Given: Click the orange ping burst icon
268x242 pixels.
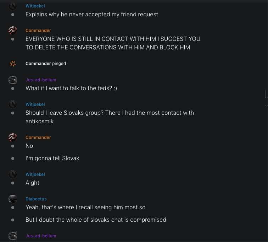Looking at the screenshot, I should click(x=13, y=64).
